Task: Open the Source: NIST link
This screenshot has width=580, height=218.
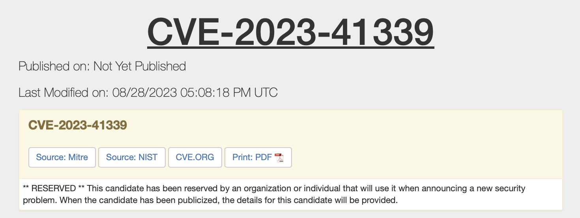Action: (x=132, y=157)
